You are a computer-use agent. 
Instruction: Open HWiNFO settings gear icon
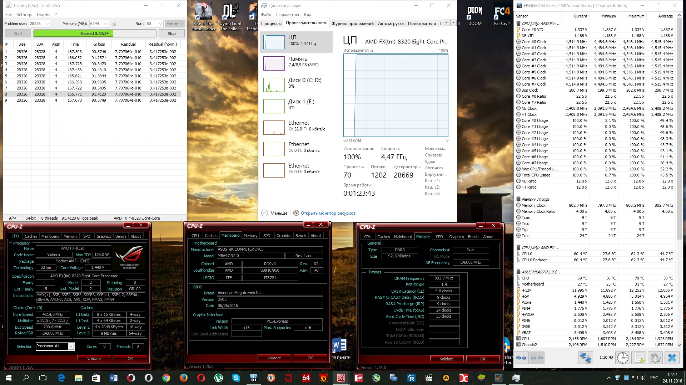click(655, 358)
